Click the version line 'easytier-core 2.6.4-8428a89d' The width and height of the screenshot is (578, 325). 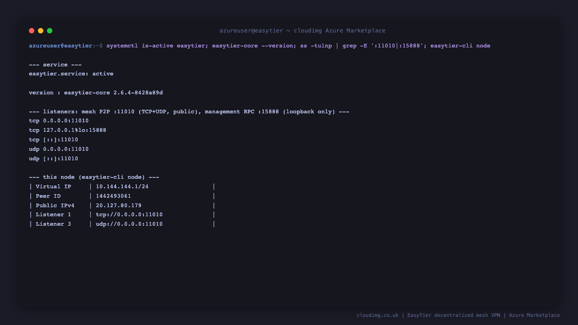[x=113, y=93]
